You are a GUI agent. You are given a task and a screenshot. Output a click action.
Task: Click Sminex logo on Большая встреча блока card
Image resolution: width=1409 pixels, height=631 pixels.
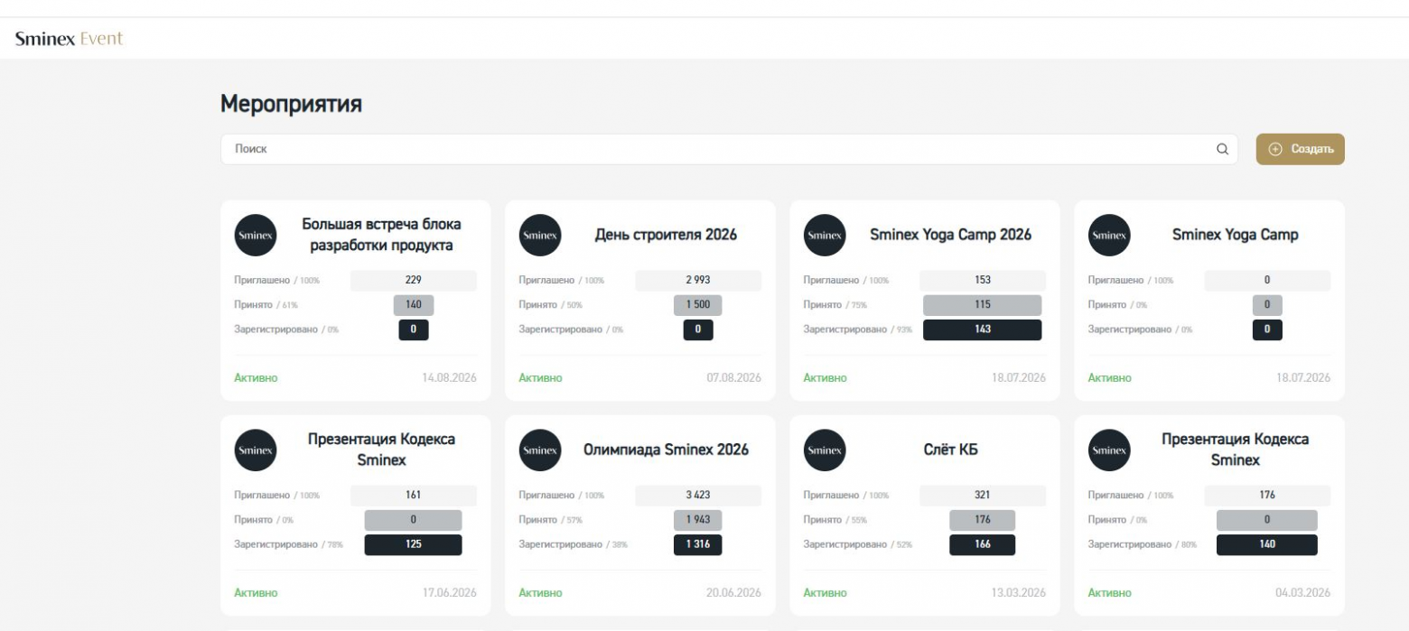(x=256, y=235)
